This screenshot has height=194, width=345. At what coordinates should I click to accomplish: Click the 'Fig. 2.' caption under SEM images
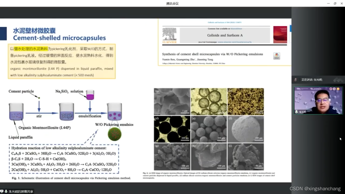point(209,175)
